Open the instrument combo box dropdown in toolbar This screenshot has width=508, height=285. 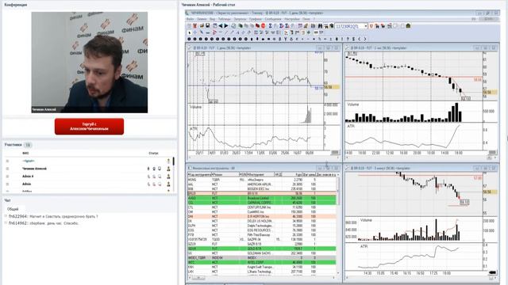366,26
